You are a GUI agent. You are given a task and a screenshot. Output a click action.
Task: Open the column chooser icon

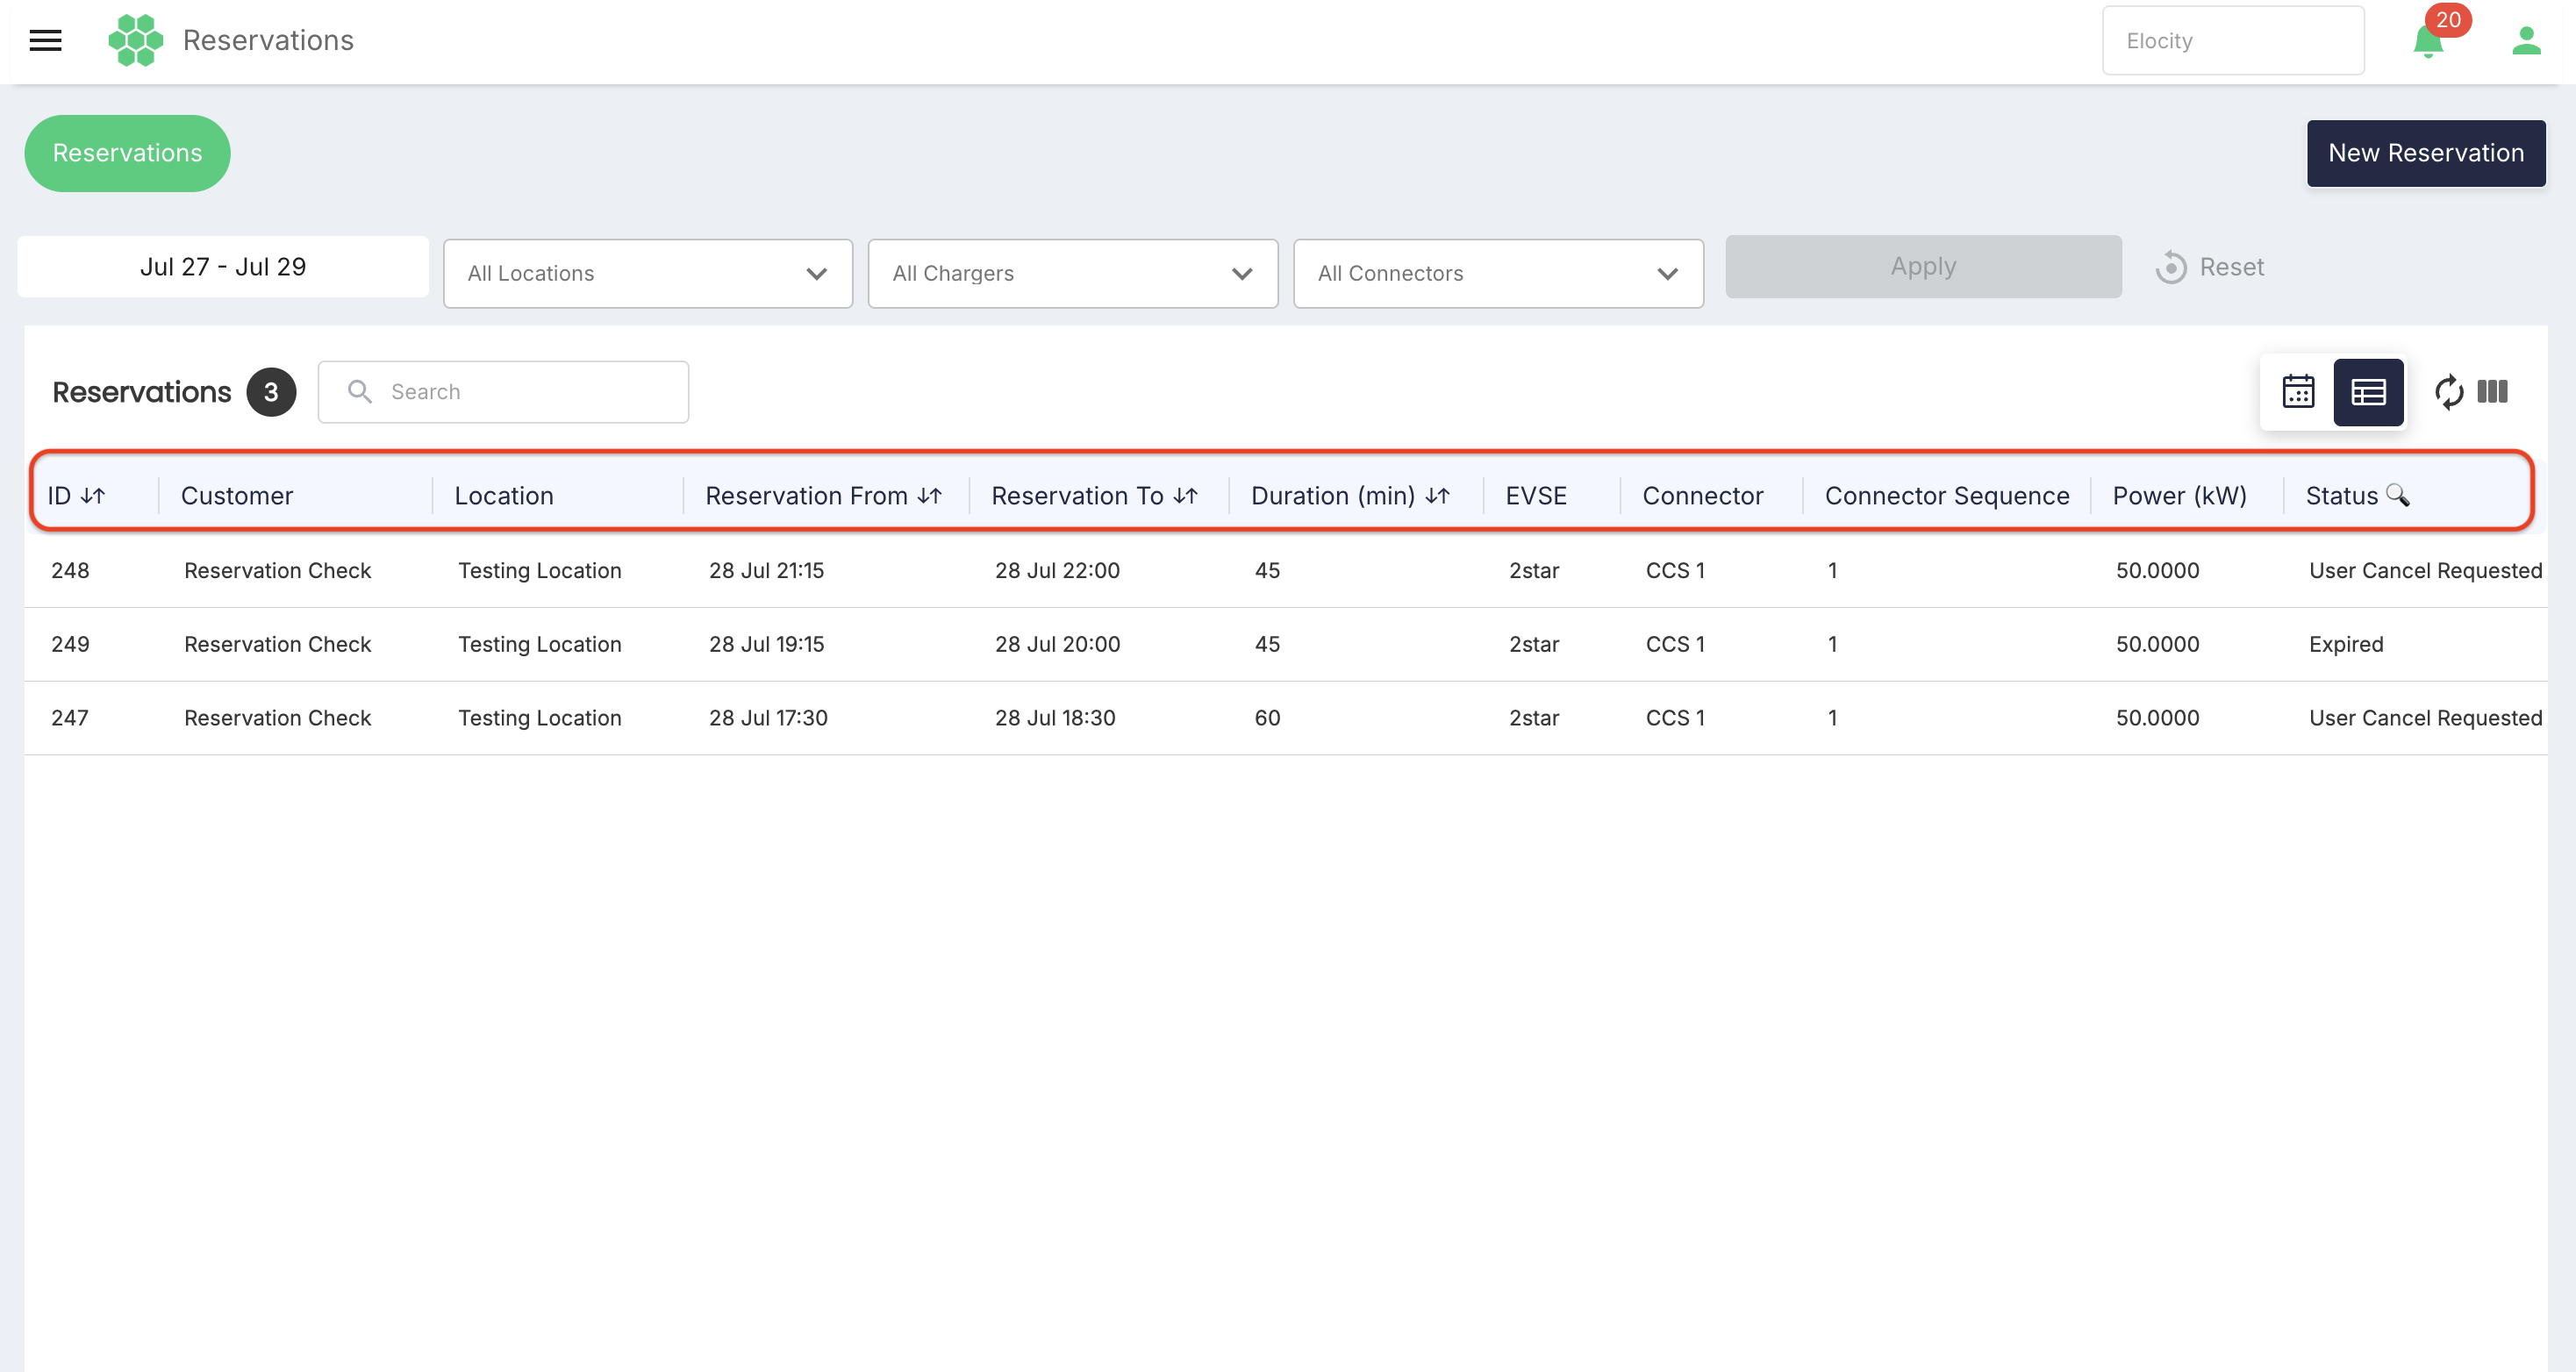(2493, 391)
